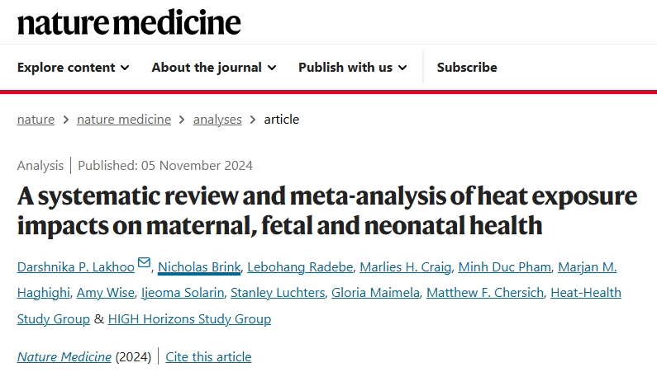The height and width of the screenshot is (377, 657).
Task: Click the email envelope icon beside Darshnika Lakhoo
Action: [x=144, y=262]
